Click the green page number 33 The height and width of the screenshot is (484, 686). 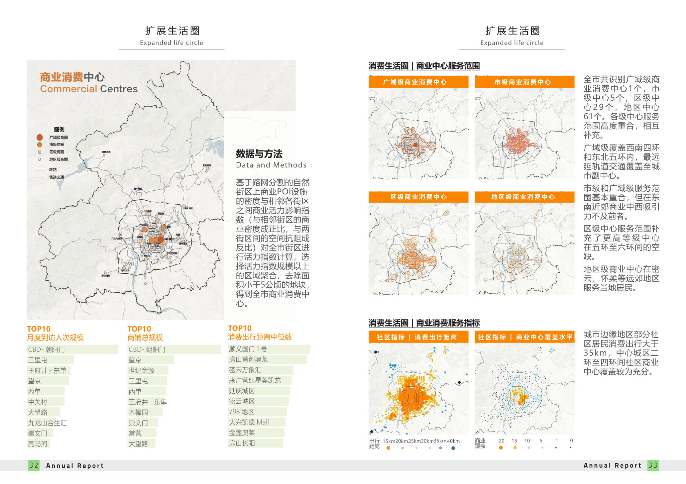coord(653,465)
